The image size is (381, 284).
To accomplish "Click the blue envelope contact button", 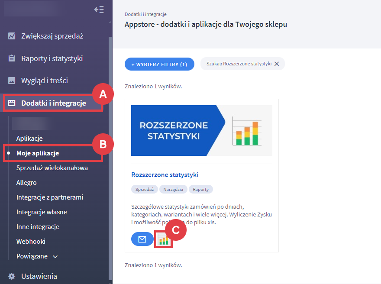I will pos(142,239).
